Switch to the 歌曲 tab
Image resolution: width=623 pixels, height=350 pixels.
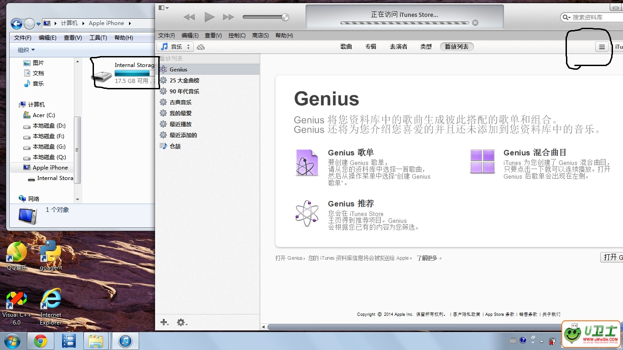pyautogui.click(x=346, y=46)
